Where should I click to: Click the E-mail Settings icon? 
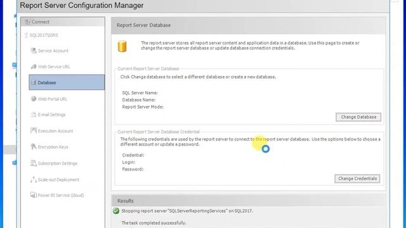[x=34, y=115]
